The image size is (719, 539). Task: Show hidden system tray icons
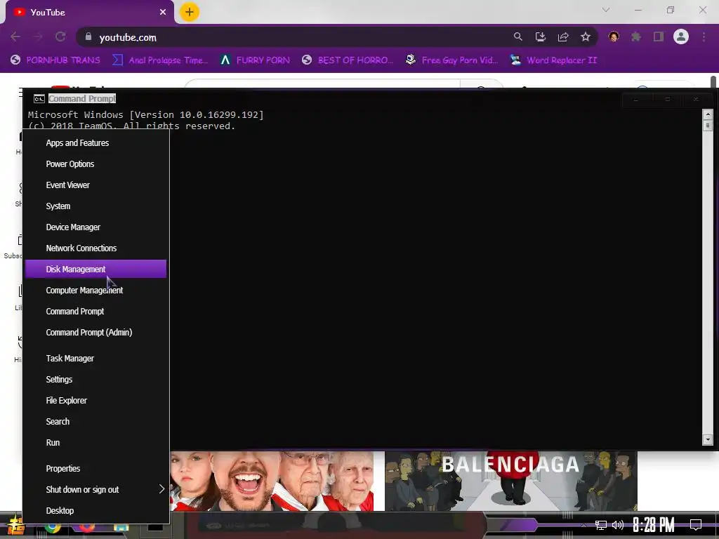click(x=583, y=525)
